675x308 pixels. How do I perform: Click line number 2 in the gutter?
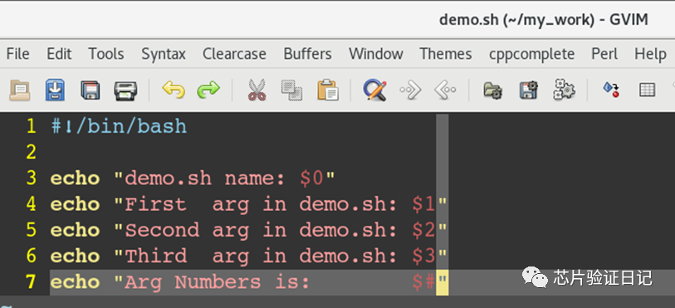pyautogui.click(x=31, y=152)
